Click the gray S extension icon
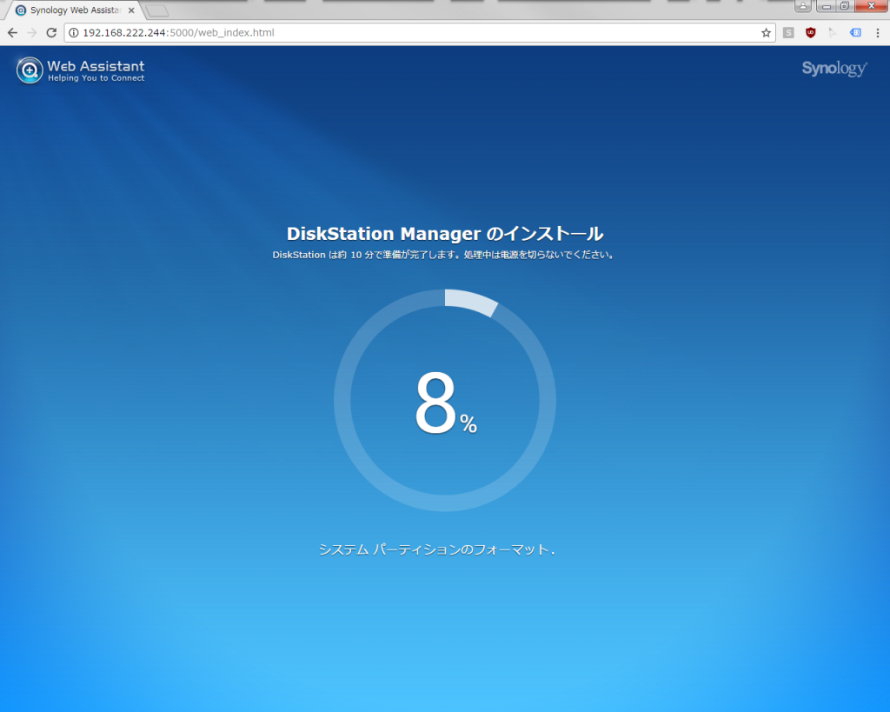 (x=788, y=33)
